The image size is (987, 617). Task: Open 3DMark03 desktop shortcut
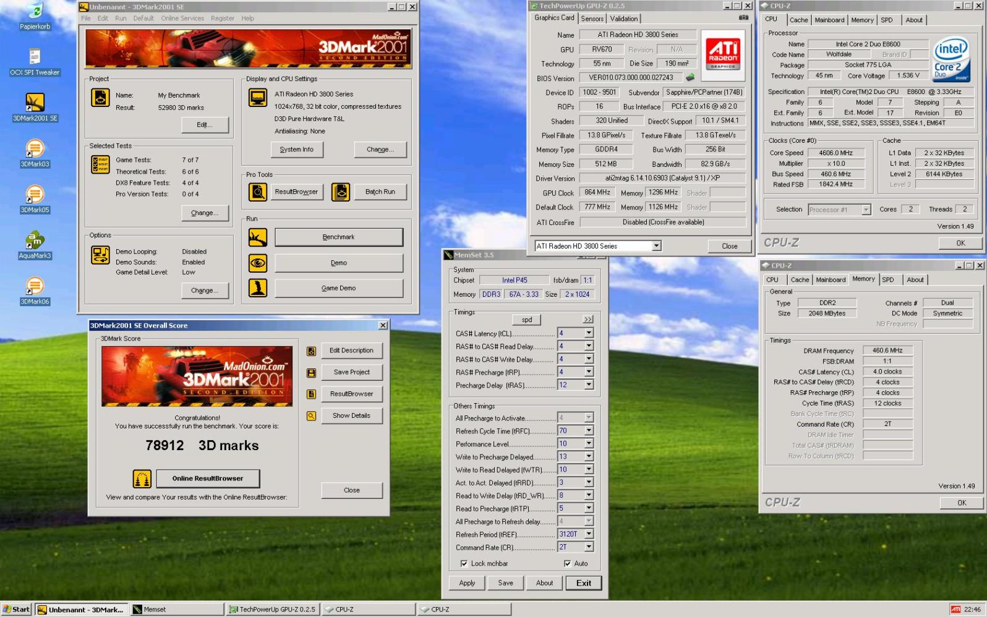click(x=35, y=153)
